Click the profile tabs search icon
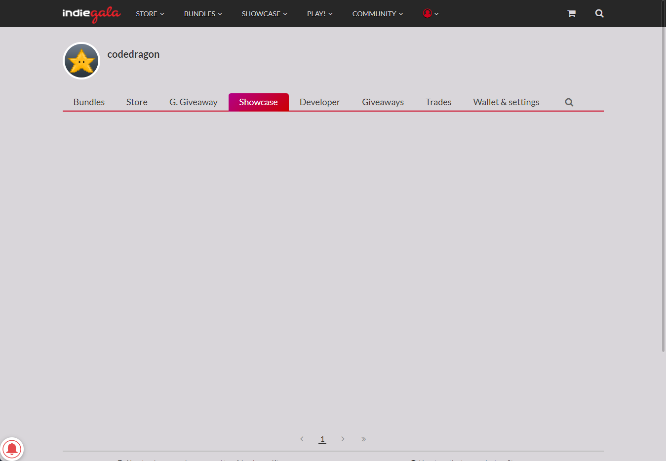 (569, 102)
